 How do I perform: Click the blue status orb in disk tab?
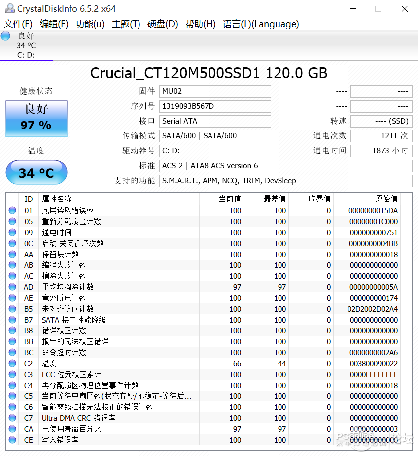5,36
